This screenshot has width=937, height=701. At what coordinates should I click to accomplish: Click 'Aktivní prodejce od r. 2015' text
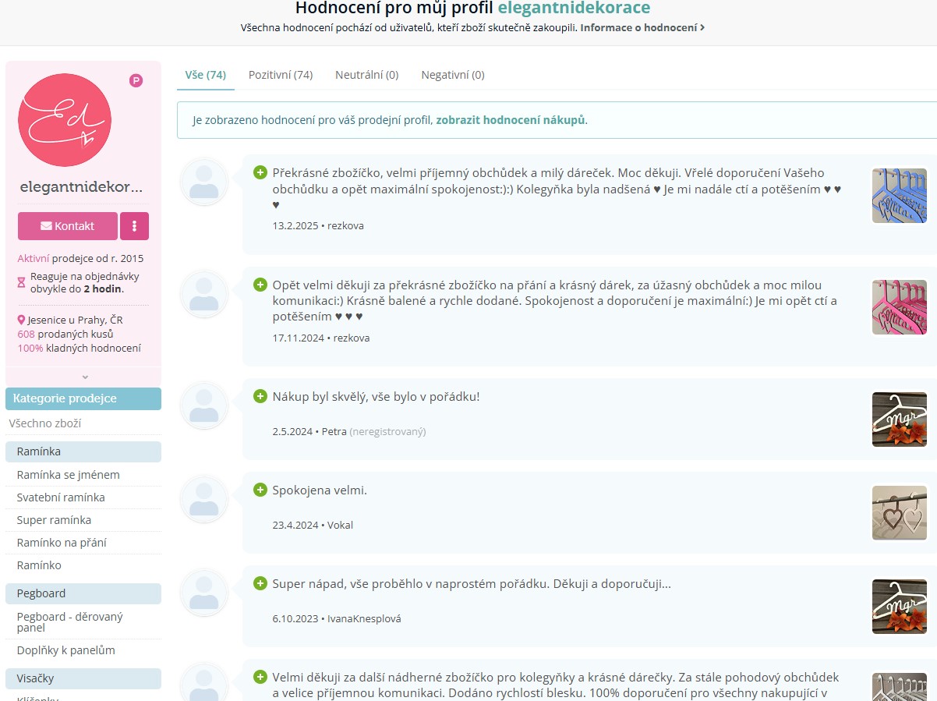(80, 258)
